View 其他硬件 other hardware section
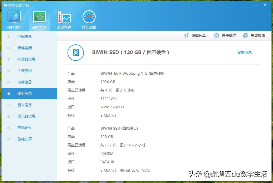 tap(24, 127)
